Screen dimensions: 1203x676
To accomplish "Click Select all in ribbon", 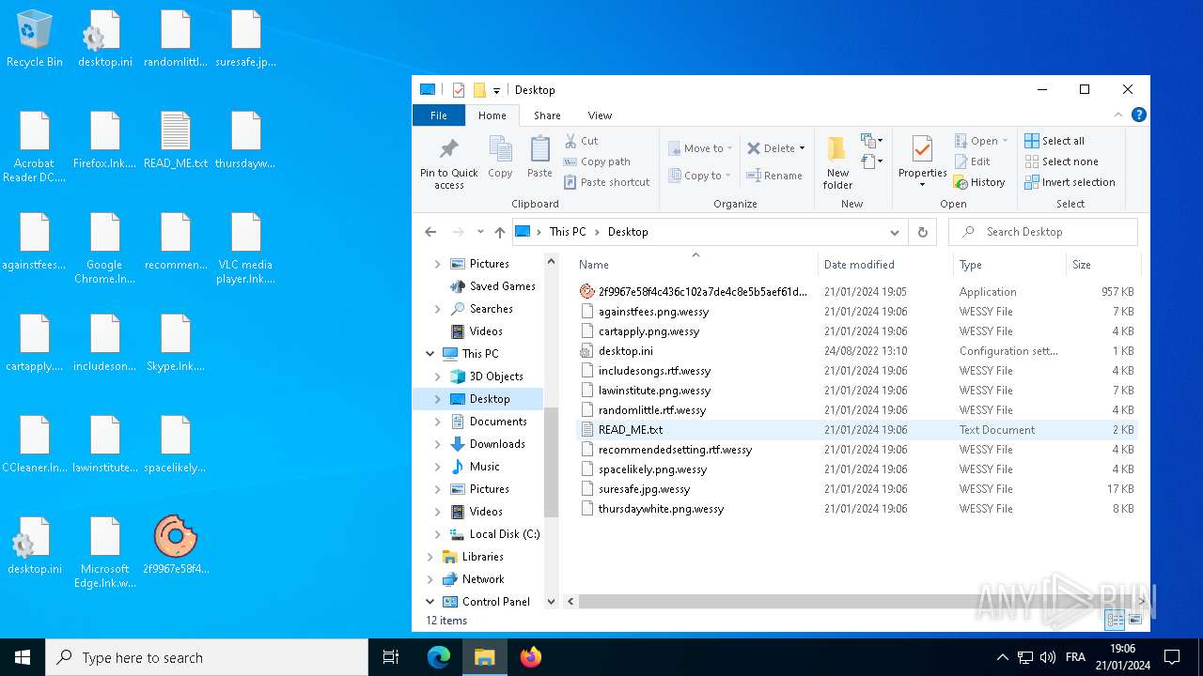I will click(x=1055, y=141).
